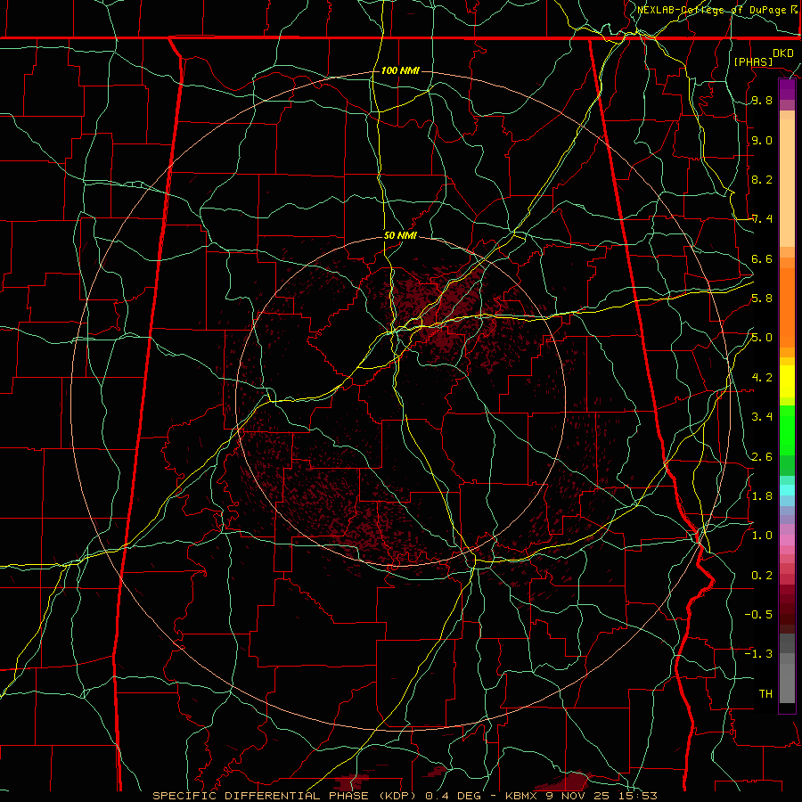This screenshot has width=802, height=802.
Task: Click the 9.8 value on the color scale
Action: click(x=762, y=101)
